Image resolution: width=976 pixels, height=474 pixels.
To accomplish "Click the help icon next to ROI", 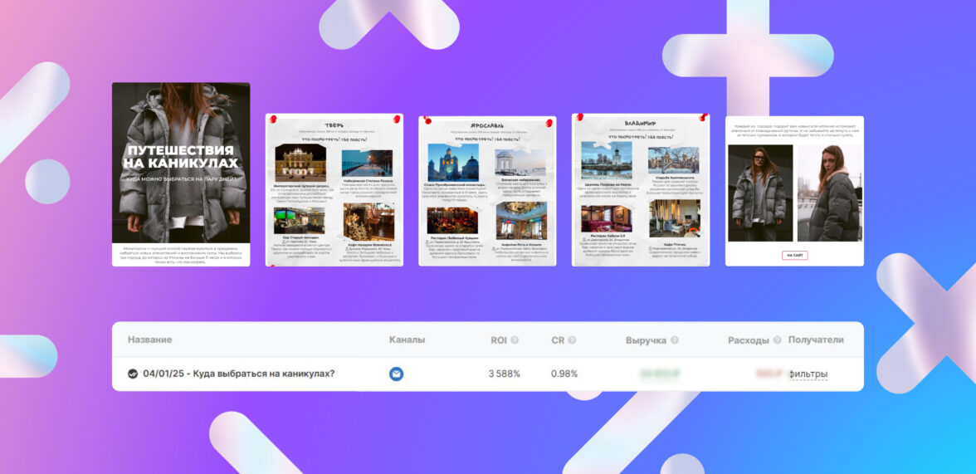I will (515, 340).
